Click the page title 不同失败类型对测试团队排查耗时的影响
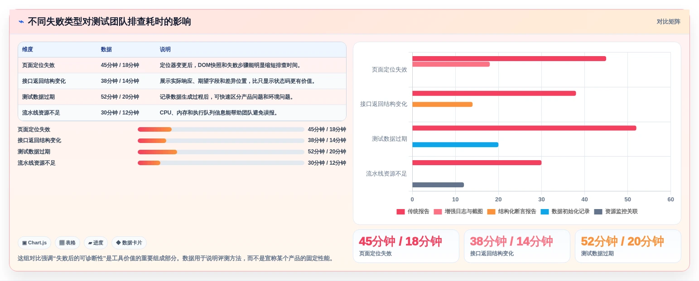Viewport: 699px width, 281px height. [109, 22]
